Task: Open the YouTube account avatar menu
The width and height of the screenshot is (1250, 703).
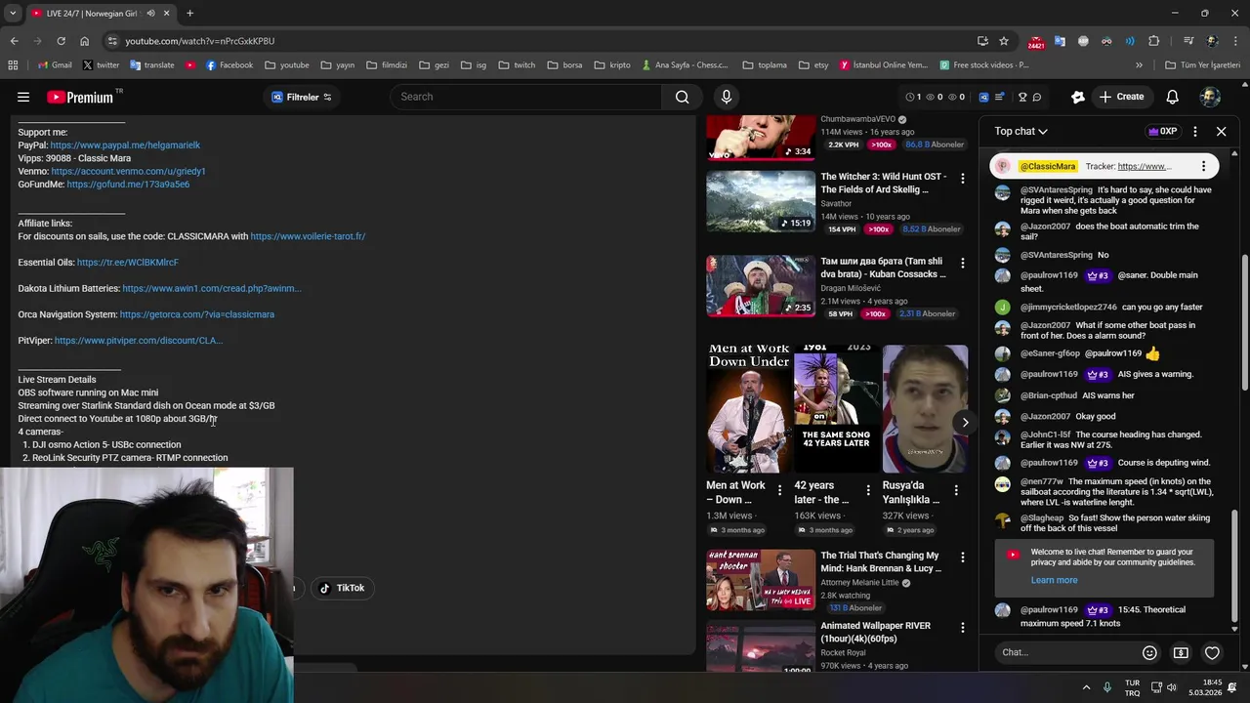Action: pyautogui.click(x=1210, y=97)
